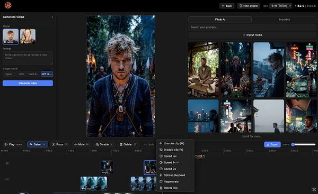Set clip speed to ½x

pos(175,156)
